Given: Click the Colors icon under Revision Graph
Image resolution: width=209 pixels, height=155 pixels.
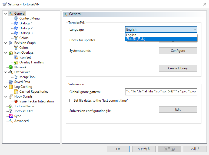Looking at the screenshot, I should pyautogui.click(x=16, y=48).
